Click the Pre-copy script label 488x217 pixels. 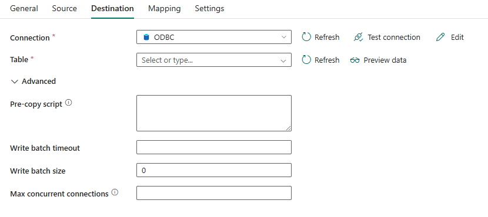36,104
